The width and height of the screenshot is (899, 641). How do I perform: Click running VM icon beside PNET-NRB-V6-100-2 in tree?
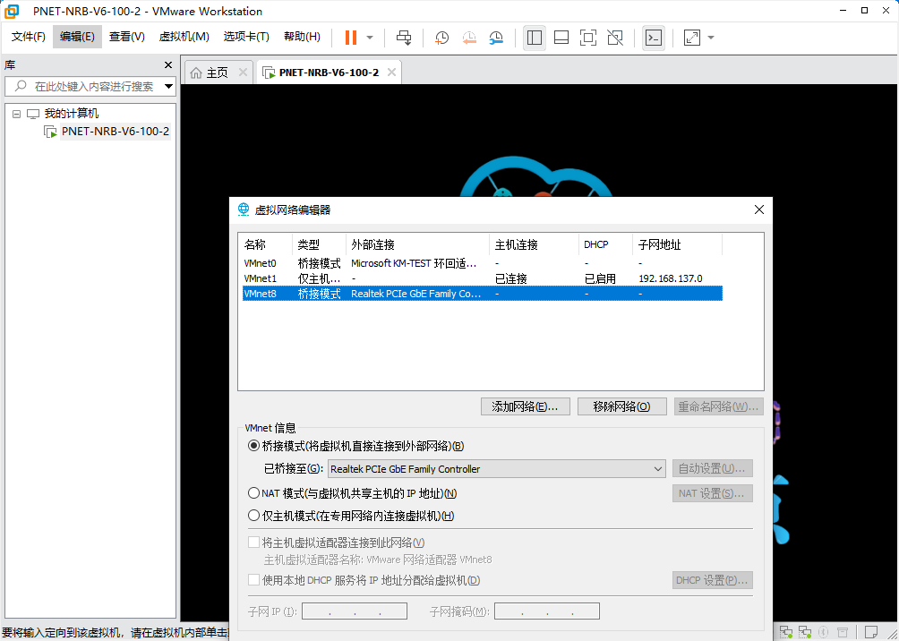(50, 132)
